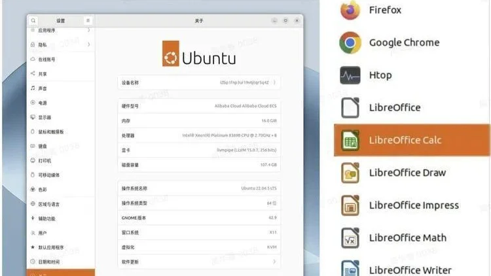Open the search icon in Settings header

pos(33,21)
